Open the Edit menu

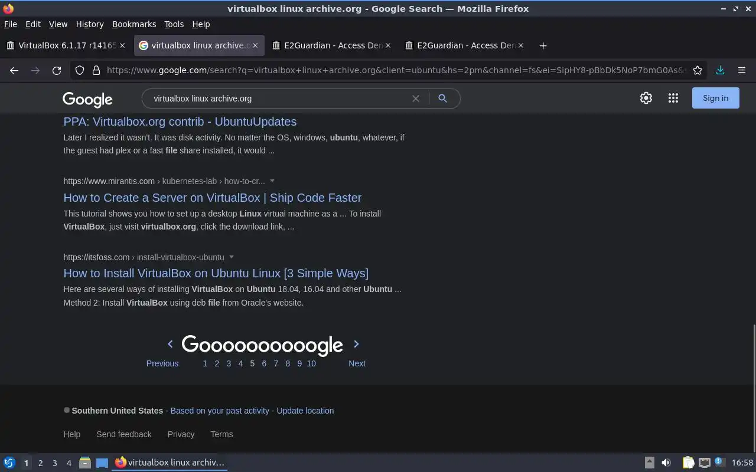(x=33, y=24)
